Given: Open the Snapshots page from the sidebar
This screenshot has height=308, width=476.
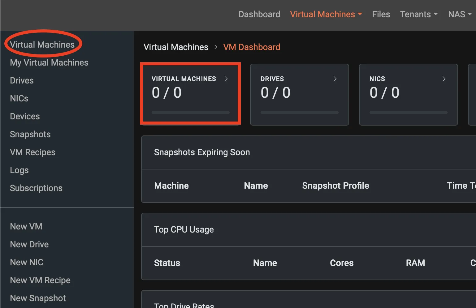Looking at the screenshot, I should click(x=30, y=134).
